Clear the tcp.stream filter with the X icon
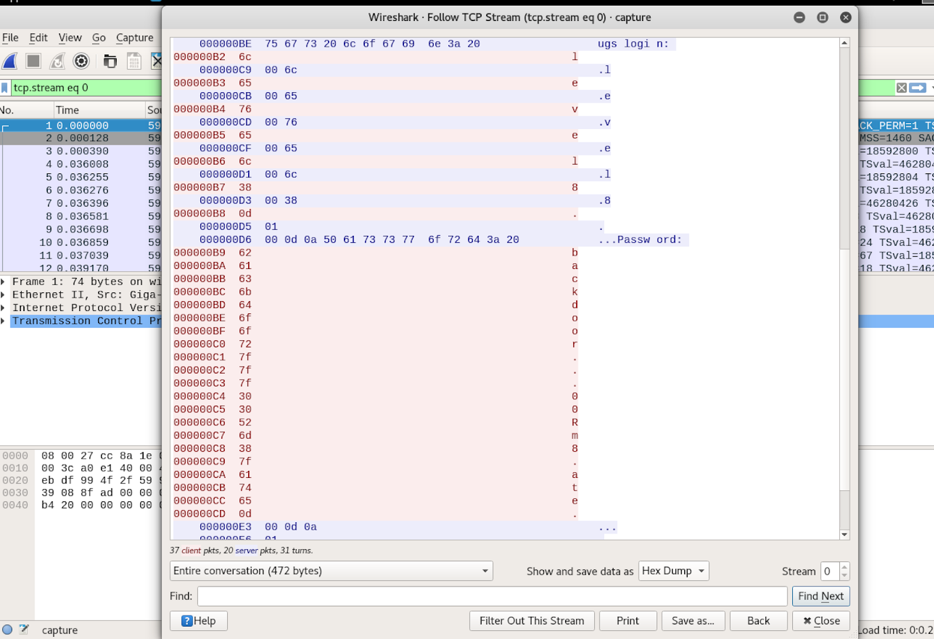This screenshot has height=639, width=934. tap(902, 88)
